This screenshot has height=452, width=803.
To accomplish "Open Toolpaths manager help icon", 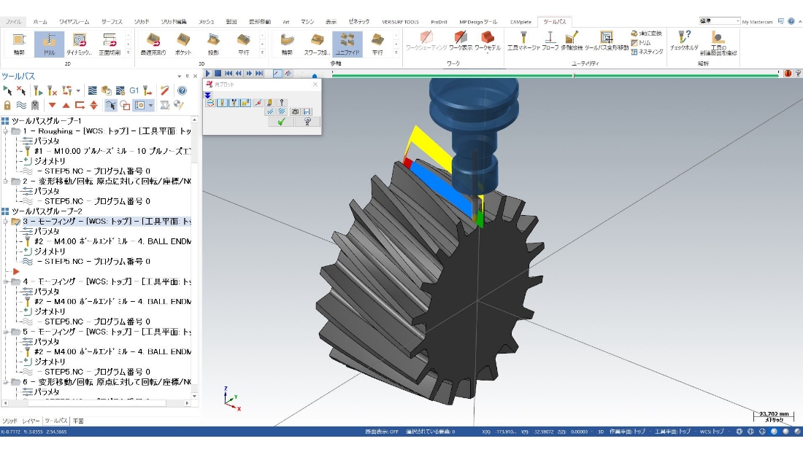I will (x=182, y=90).
